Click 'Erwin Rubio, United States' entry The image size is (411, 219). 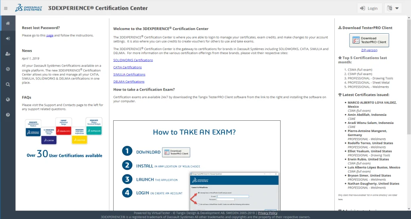coord(368,159)
